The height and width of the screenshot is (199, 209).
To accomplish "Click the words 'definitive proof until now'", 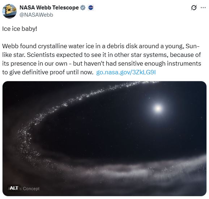I will [57, 72].
